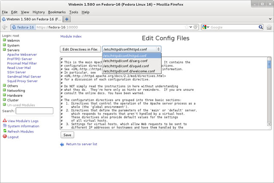
Task: Open the Apache Webserver link
Action: click(x=22, y=54)
